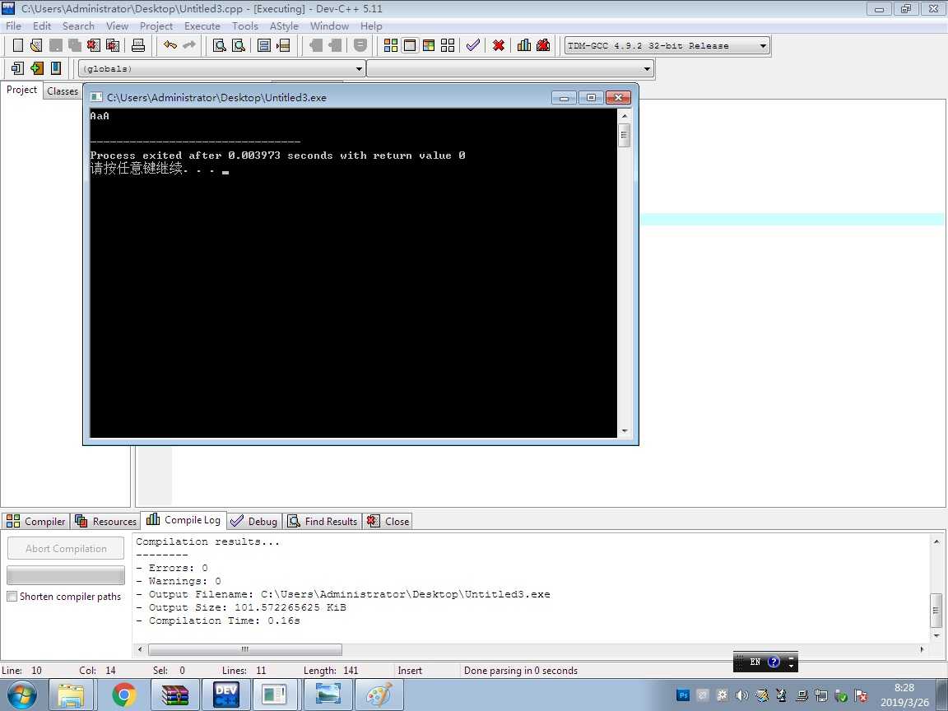Click the Save All toolbar icon

click(75, 45)
